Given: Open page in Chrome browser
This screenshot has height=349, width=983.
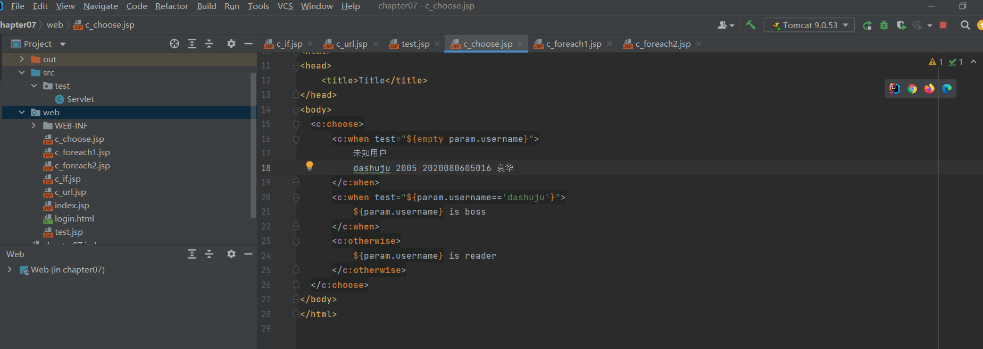Looking at the screenshot, I should click(912, 89).
